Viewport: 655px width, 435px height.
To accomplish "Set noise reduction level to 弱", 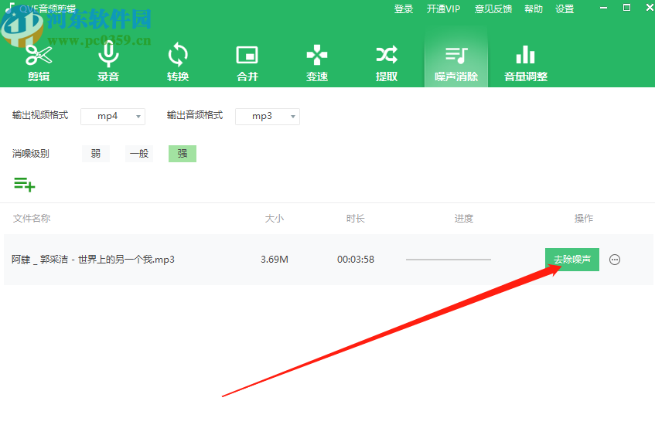I will click(96, 154).
